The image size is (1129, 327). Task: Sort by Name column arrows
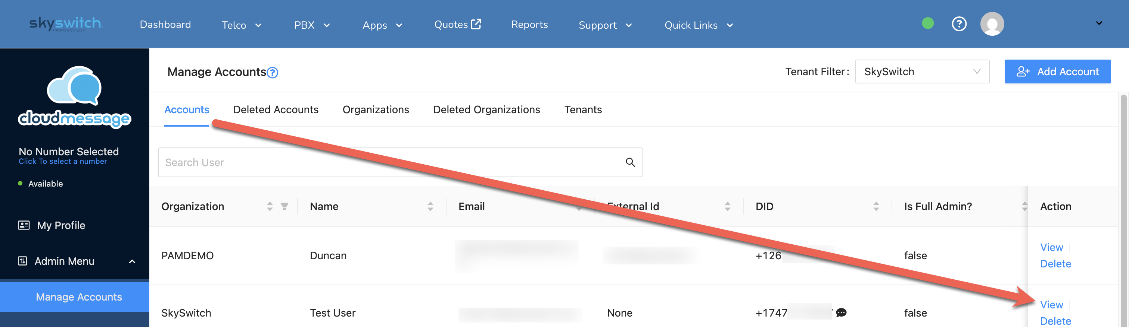(x=430, y=206)
